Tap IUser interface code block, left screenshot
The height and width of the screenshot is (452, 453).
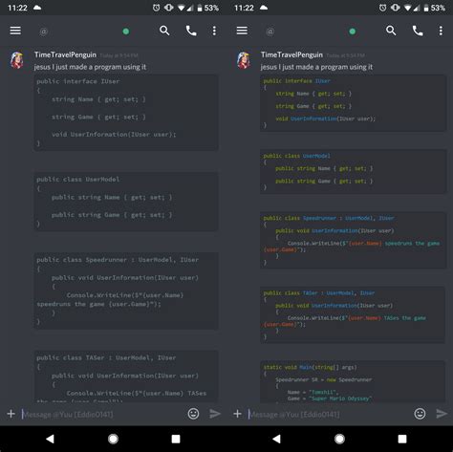[x=126, y=113]
